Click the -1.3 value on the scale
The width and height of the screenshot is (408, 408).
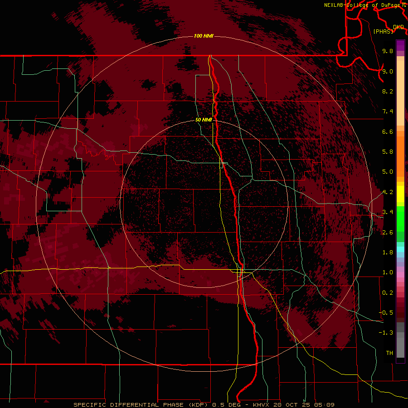(x=386, y=333)
